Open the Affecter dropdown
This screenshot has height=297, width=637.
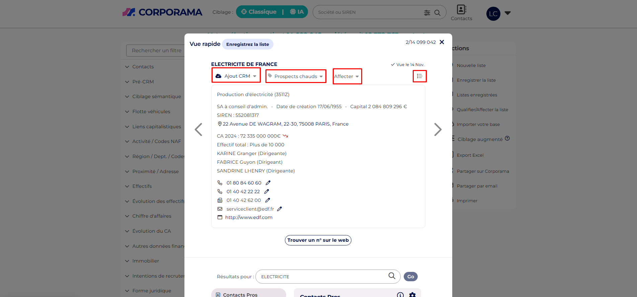347,76
